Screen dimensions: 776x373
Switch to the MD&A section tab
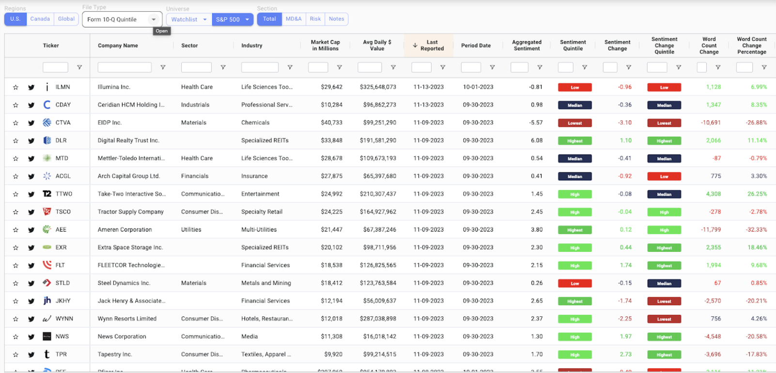click(294, 19)
